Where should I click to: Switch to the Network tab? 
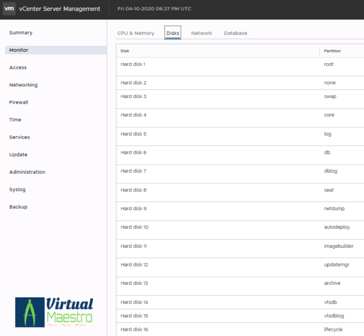pyautogui.click(x=201, y=34)
